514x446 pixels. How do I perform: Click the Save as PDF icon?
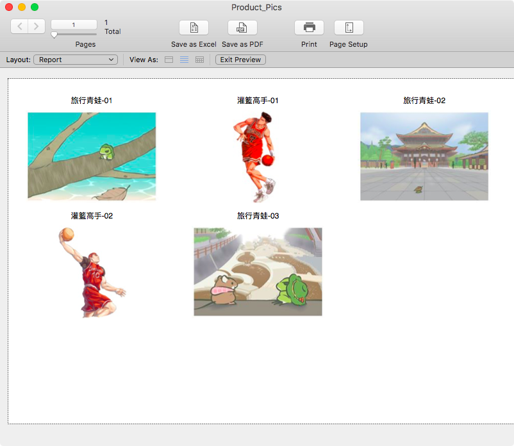242,28
